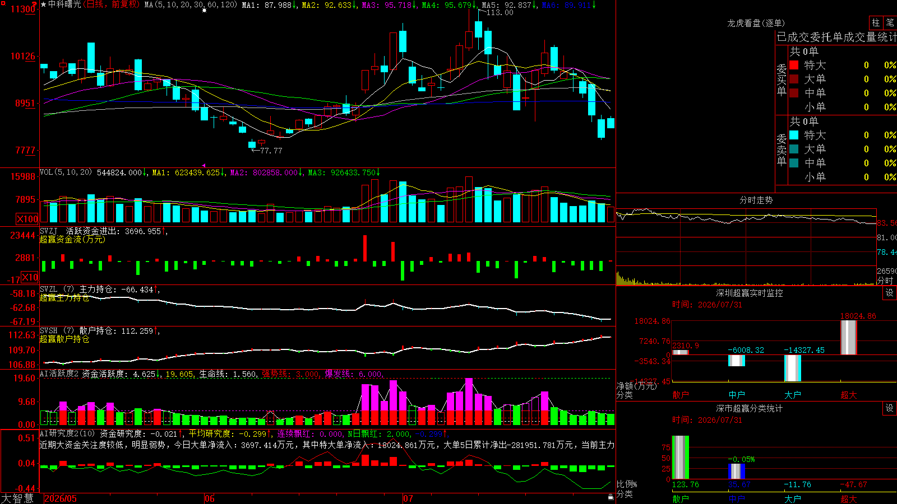Open 设 settings for 深市超赢分类统计

890,408
